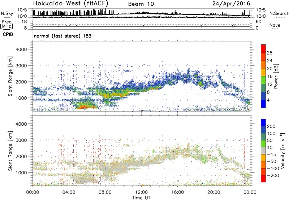The width and height of the screenshot is (289, 200).
Task: Click the power panel 'Slant Range [km]' label
Action: 10,77
